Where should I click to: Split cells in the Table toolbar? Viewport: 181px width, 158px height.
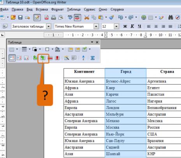coord(77,49)
